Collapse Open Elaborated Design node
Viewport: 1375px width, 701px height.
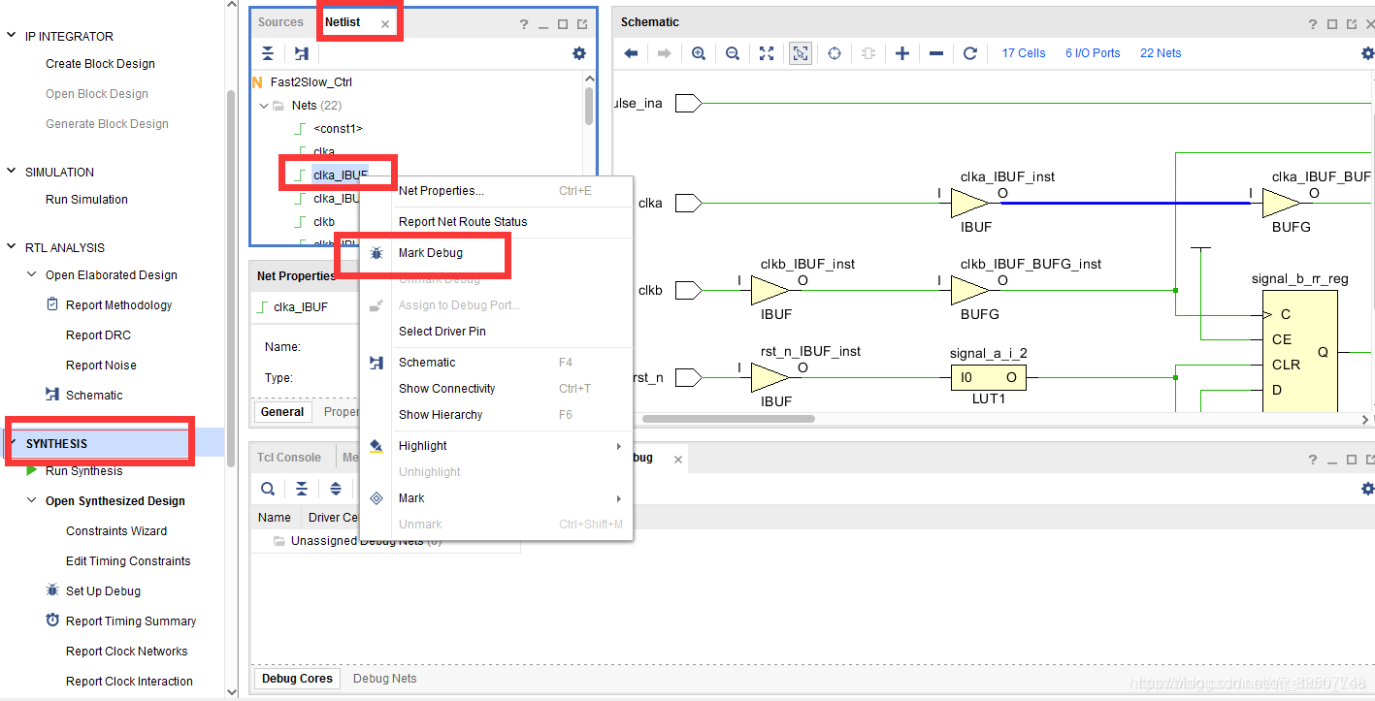coord(32,274)
